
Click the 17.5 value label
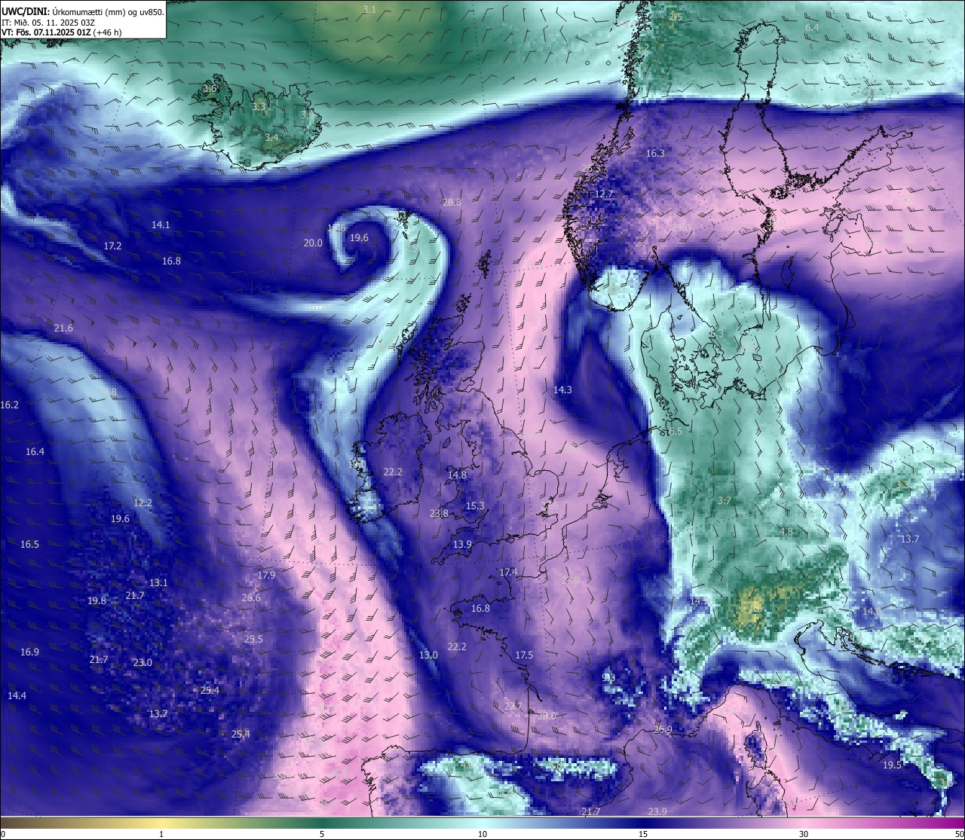pyautogui.click(x=524, y=655)
